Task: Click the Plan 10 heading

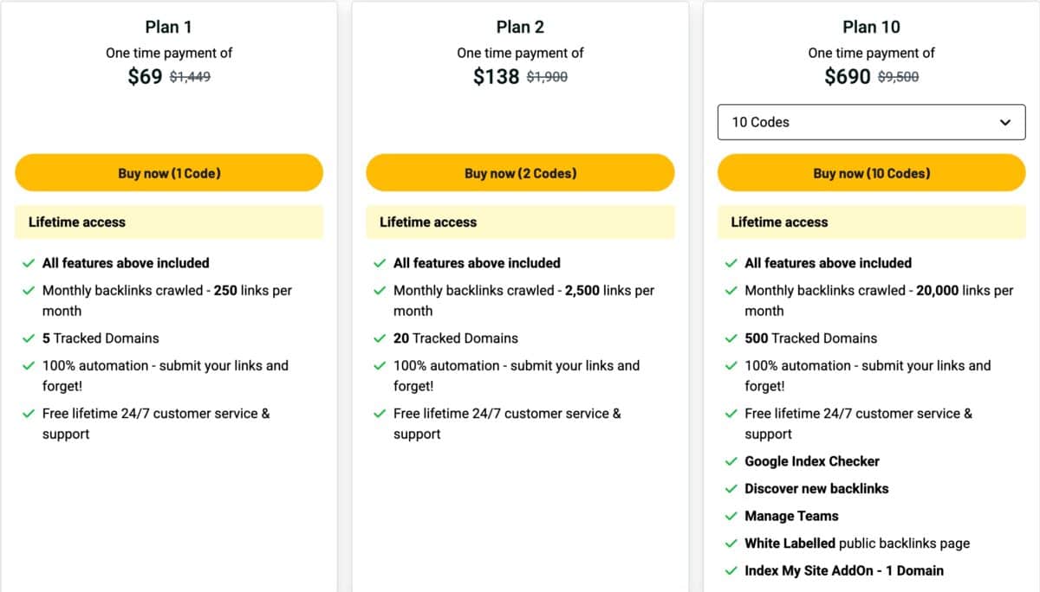Action: pyautogui.click(x=871, y=27)
